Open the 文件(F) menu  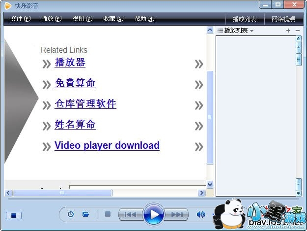(x=21, y=19)
